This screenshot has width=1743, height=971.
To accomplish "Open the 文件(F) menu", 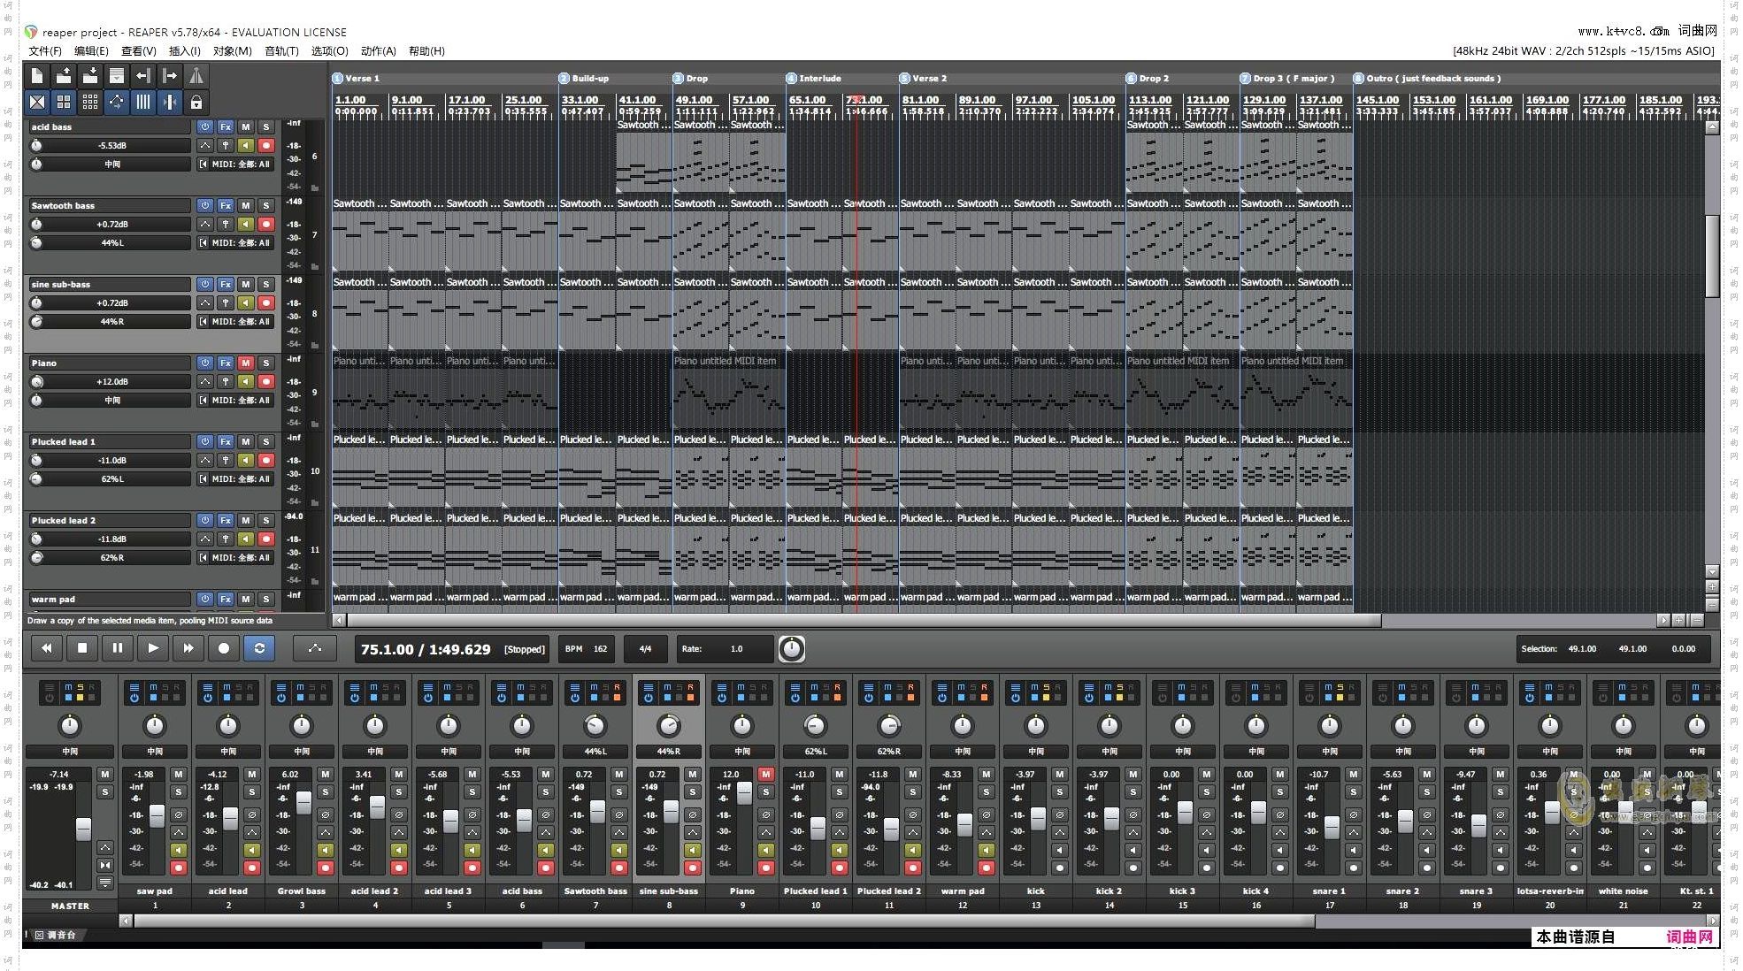I will click(45, 51).
